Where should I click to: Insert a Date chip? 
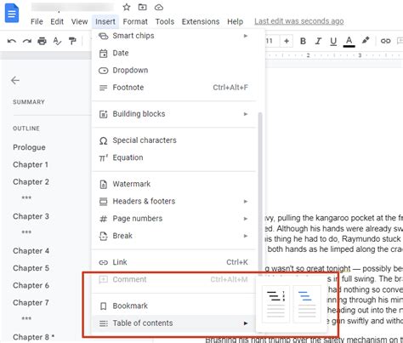[x=173, y=53]
